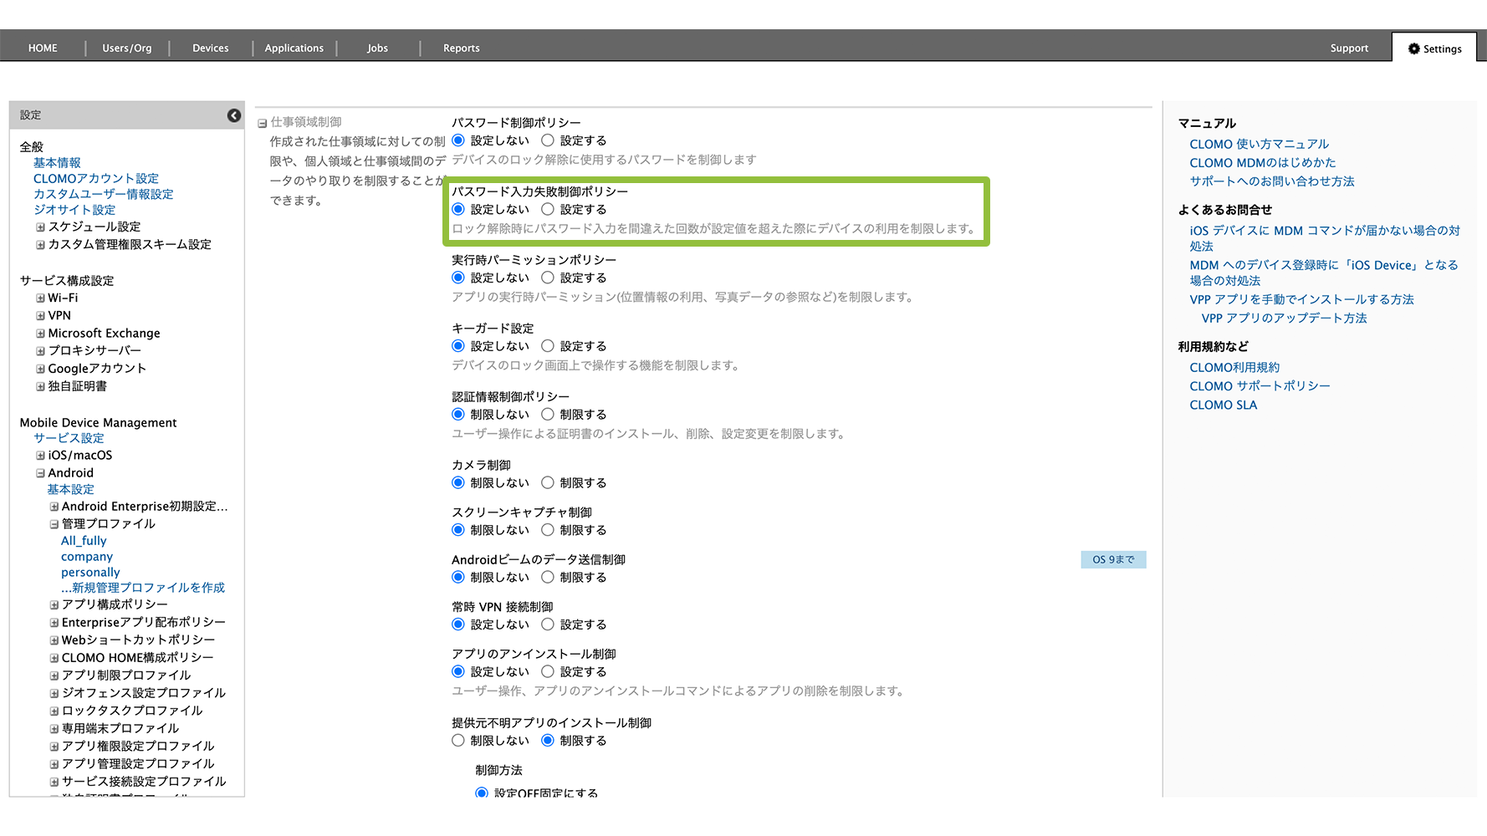Expand the アプリ構成ポリシー tree item

click(54, 604)
